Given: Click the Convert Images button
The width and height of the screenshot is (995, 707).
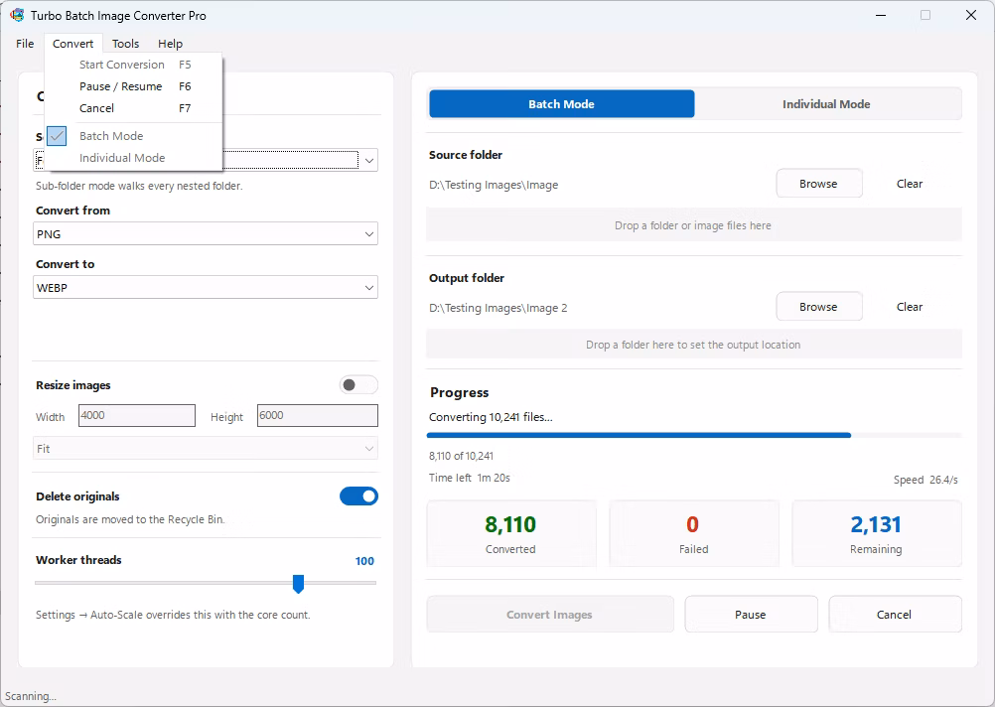Looking at the screenshot, I should 549,615.
